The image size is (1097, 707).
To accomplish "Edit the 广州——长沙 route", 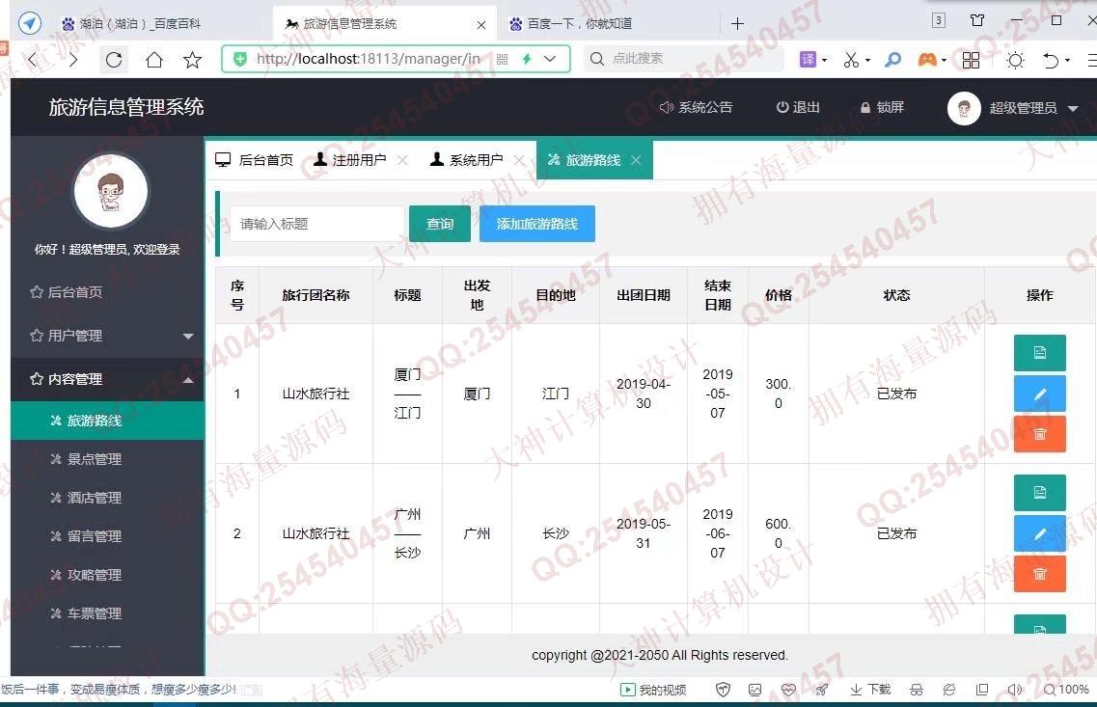I will tap(1040, 533).
